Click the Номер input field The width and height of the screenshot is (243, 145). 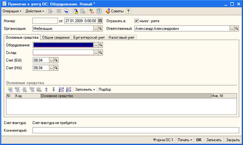[45, 21]
